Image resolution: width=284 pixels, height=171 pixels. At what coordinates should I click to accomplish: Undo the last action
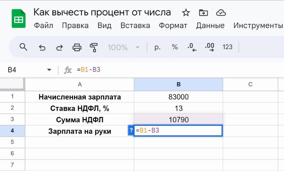42,47
